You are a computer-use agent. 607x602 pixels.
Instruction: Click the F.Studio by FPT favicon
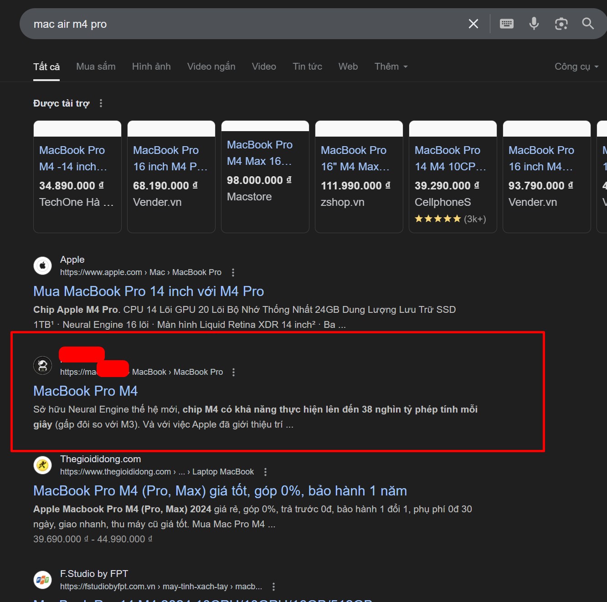click(x=42, y=580)
